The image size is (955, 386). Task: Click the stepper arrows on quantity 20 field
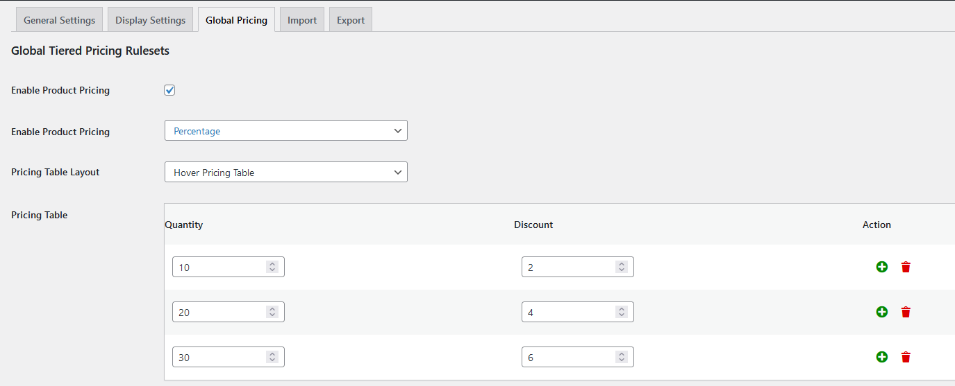[272, 312]
